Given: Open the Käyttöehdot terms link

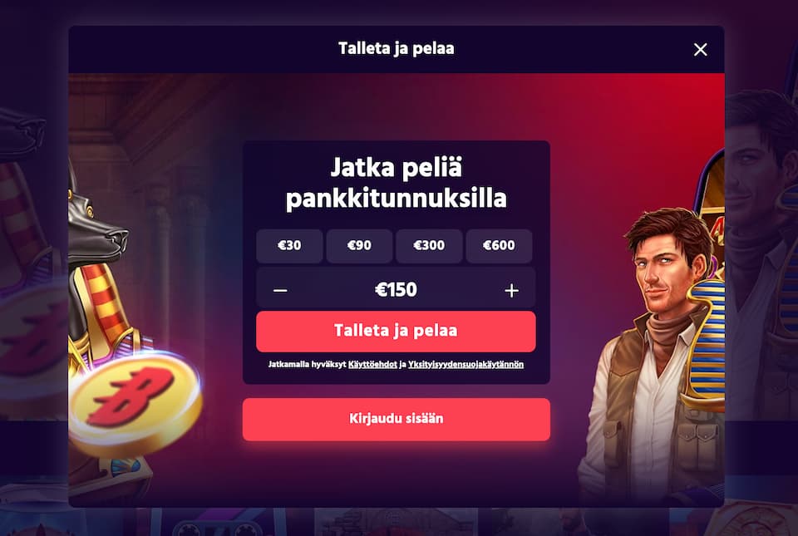Looking at the screenshot, I should [x=372, y=364].
